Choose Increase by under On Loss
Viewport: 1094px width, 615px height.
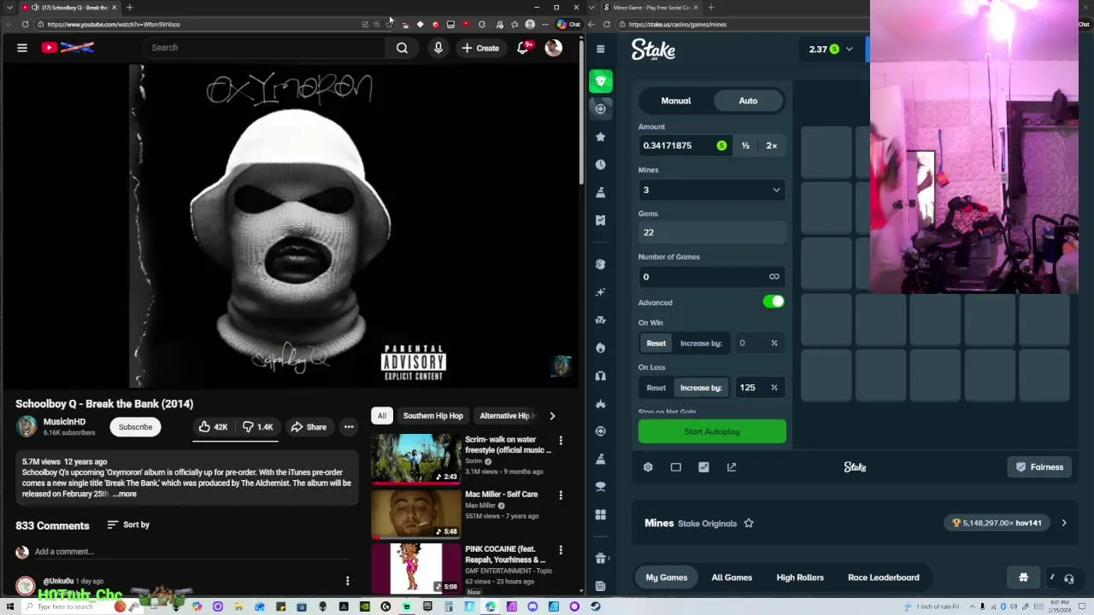click(x=701, y=388)
